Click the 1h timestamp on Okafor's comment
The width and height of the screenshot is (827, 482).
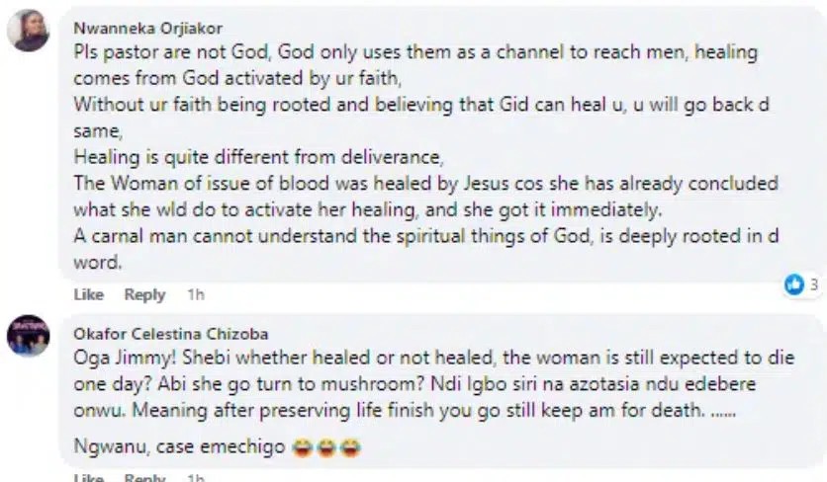click(x=195, y=478)
